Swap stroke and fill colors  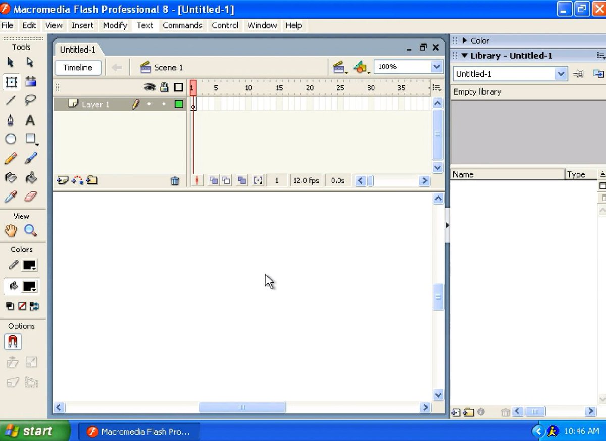34,306
